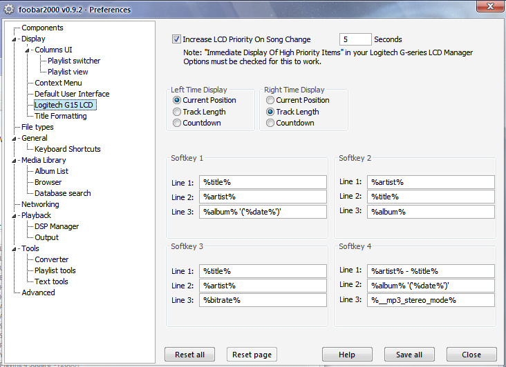Collapse the Playback tree node
Viewport: 506px width, 367px height.
(14, 216)
